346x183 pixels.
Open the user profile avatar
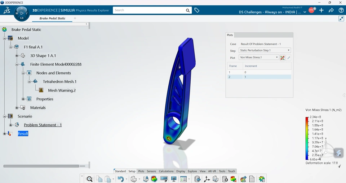click(311, 10)
